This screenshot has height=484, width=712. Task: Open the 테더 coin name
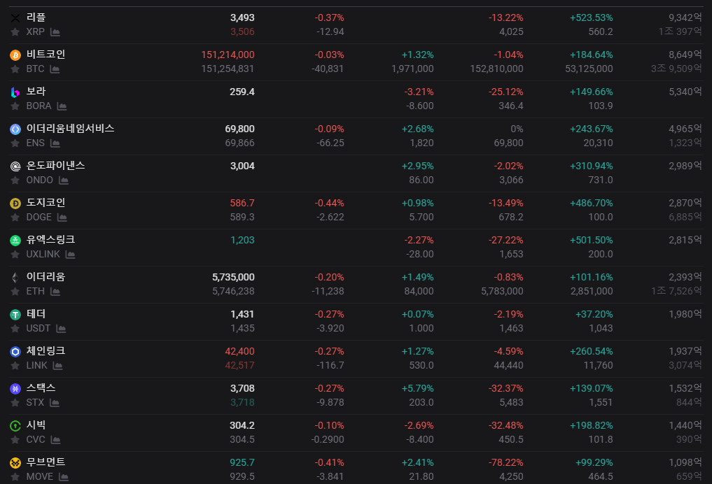click(x=36, y=314)
